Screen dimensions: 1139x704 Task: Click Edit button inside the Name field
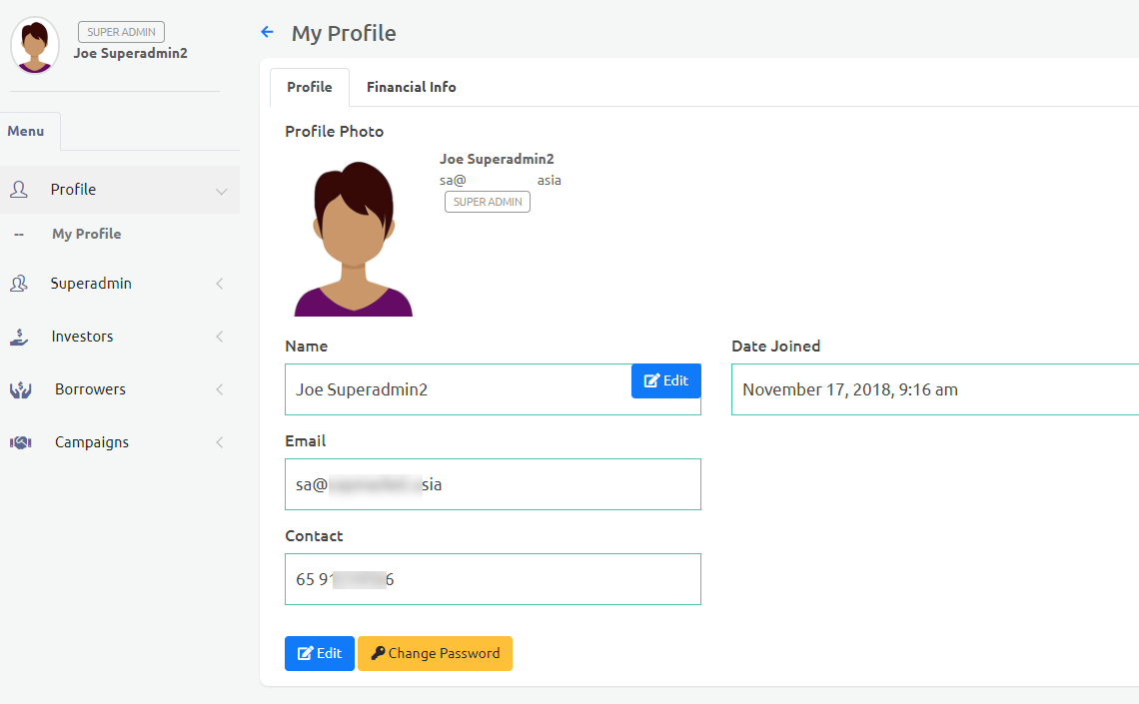tap(666, 381)
